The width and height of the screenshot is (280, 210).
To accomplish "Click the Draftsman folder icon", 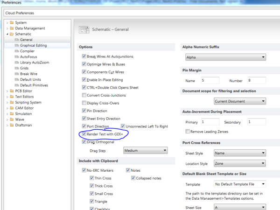I will coord(12,125).
